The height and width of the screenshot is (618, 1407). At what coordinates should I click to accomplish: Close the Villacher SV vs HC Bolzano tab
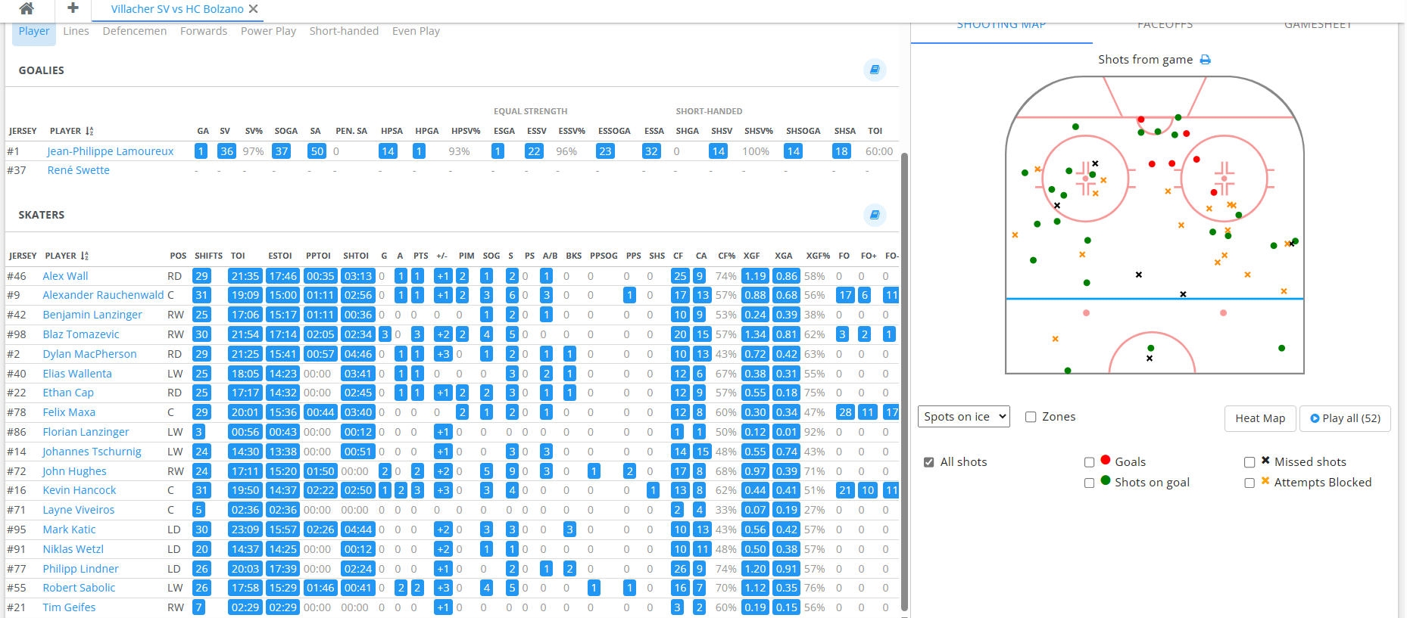[x=254, y=9]
